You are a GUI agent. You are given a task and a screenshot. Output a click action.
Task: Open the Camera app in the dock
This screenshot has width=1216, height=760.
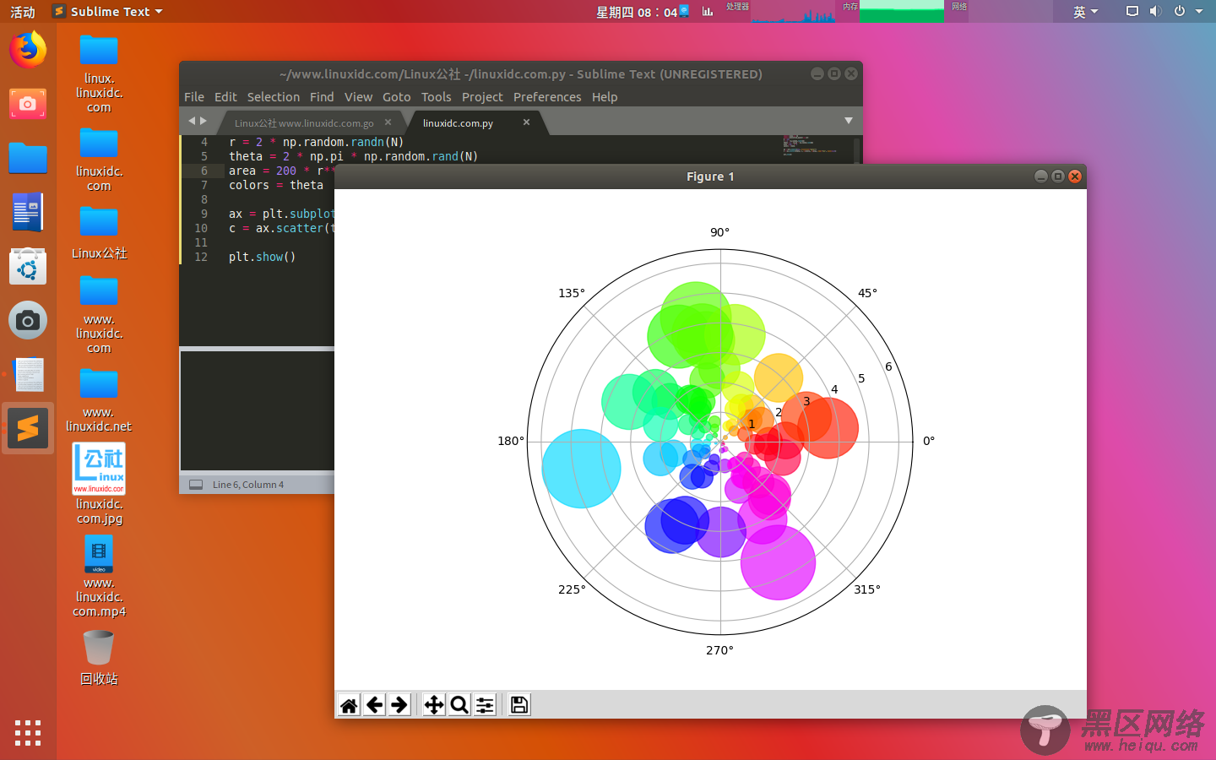(28, 320)
